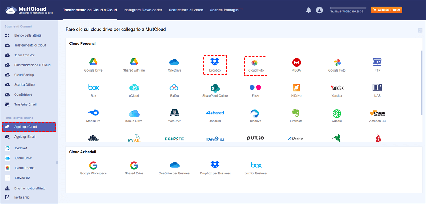Add OneDrive per Business
The height and width of the screenshot is (204, 426).
pos(175,168)
